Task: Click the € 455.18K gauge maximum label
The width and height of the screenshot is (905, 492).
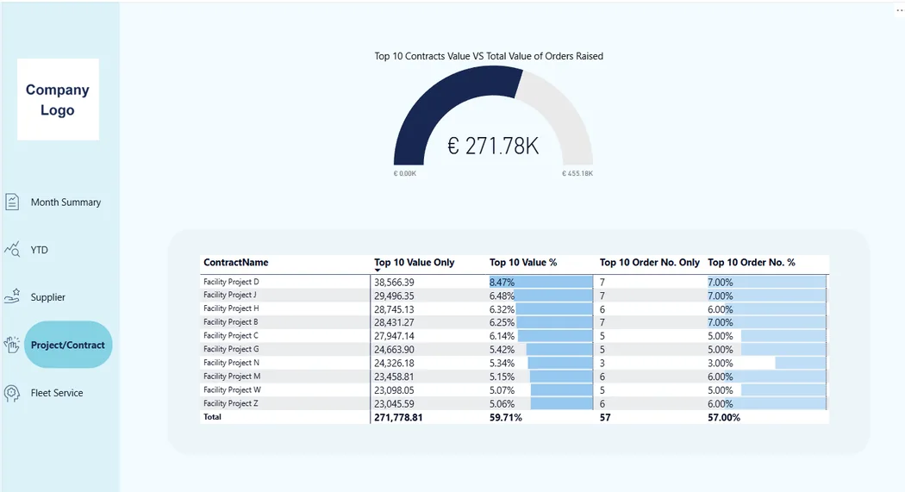Action: 577,173
